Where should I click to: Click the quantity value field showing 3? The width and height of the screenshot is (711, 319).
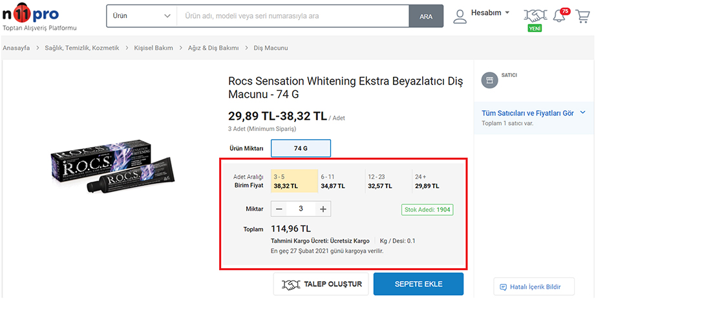pyautogui.click(x=301, y=209)
